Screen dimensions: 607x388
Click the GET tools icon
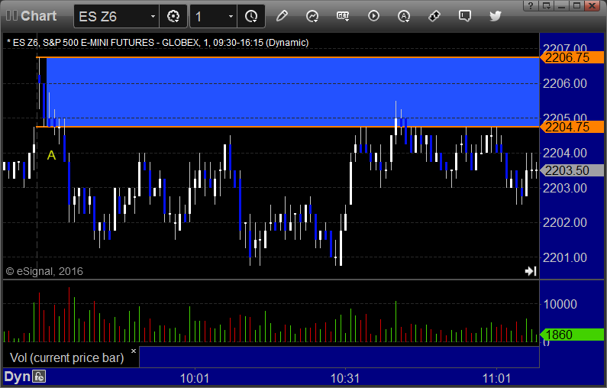343,16
